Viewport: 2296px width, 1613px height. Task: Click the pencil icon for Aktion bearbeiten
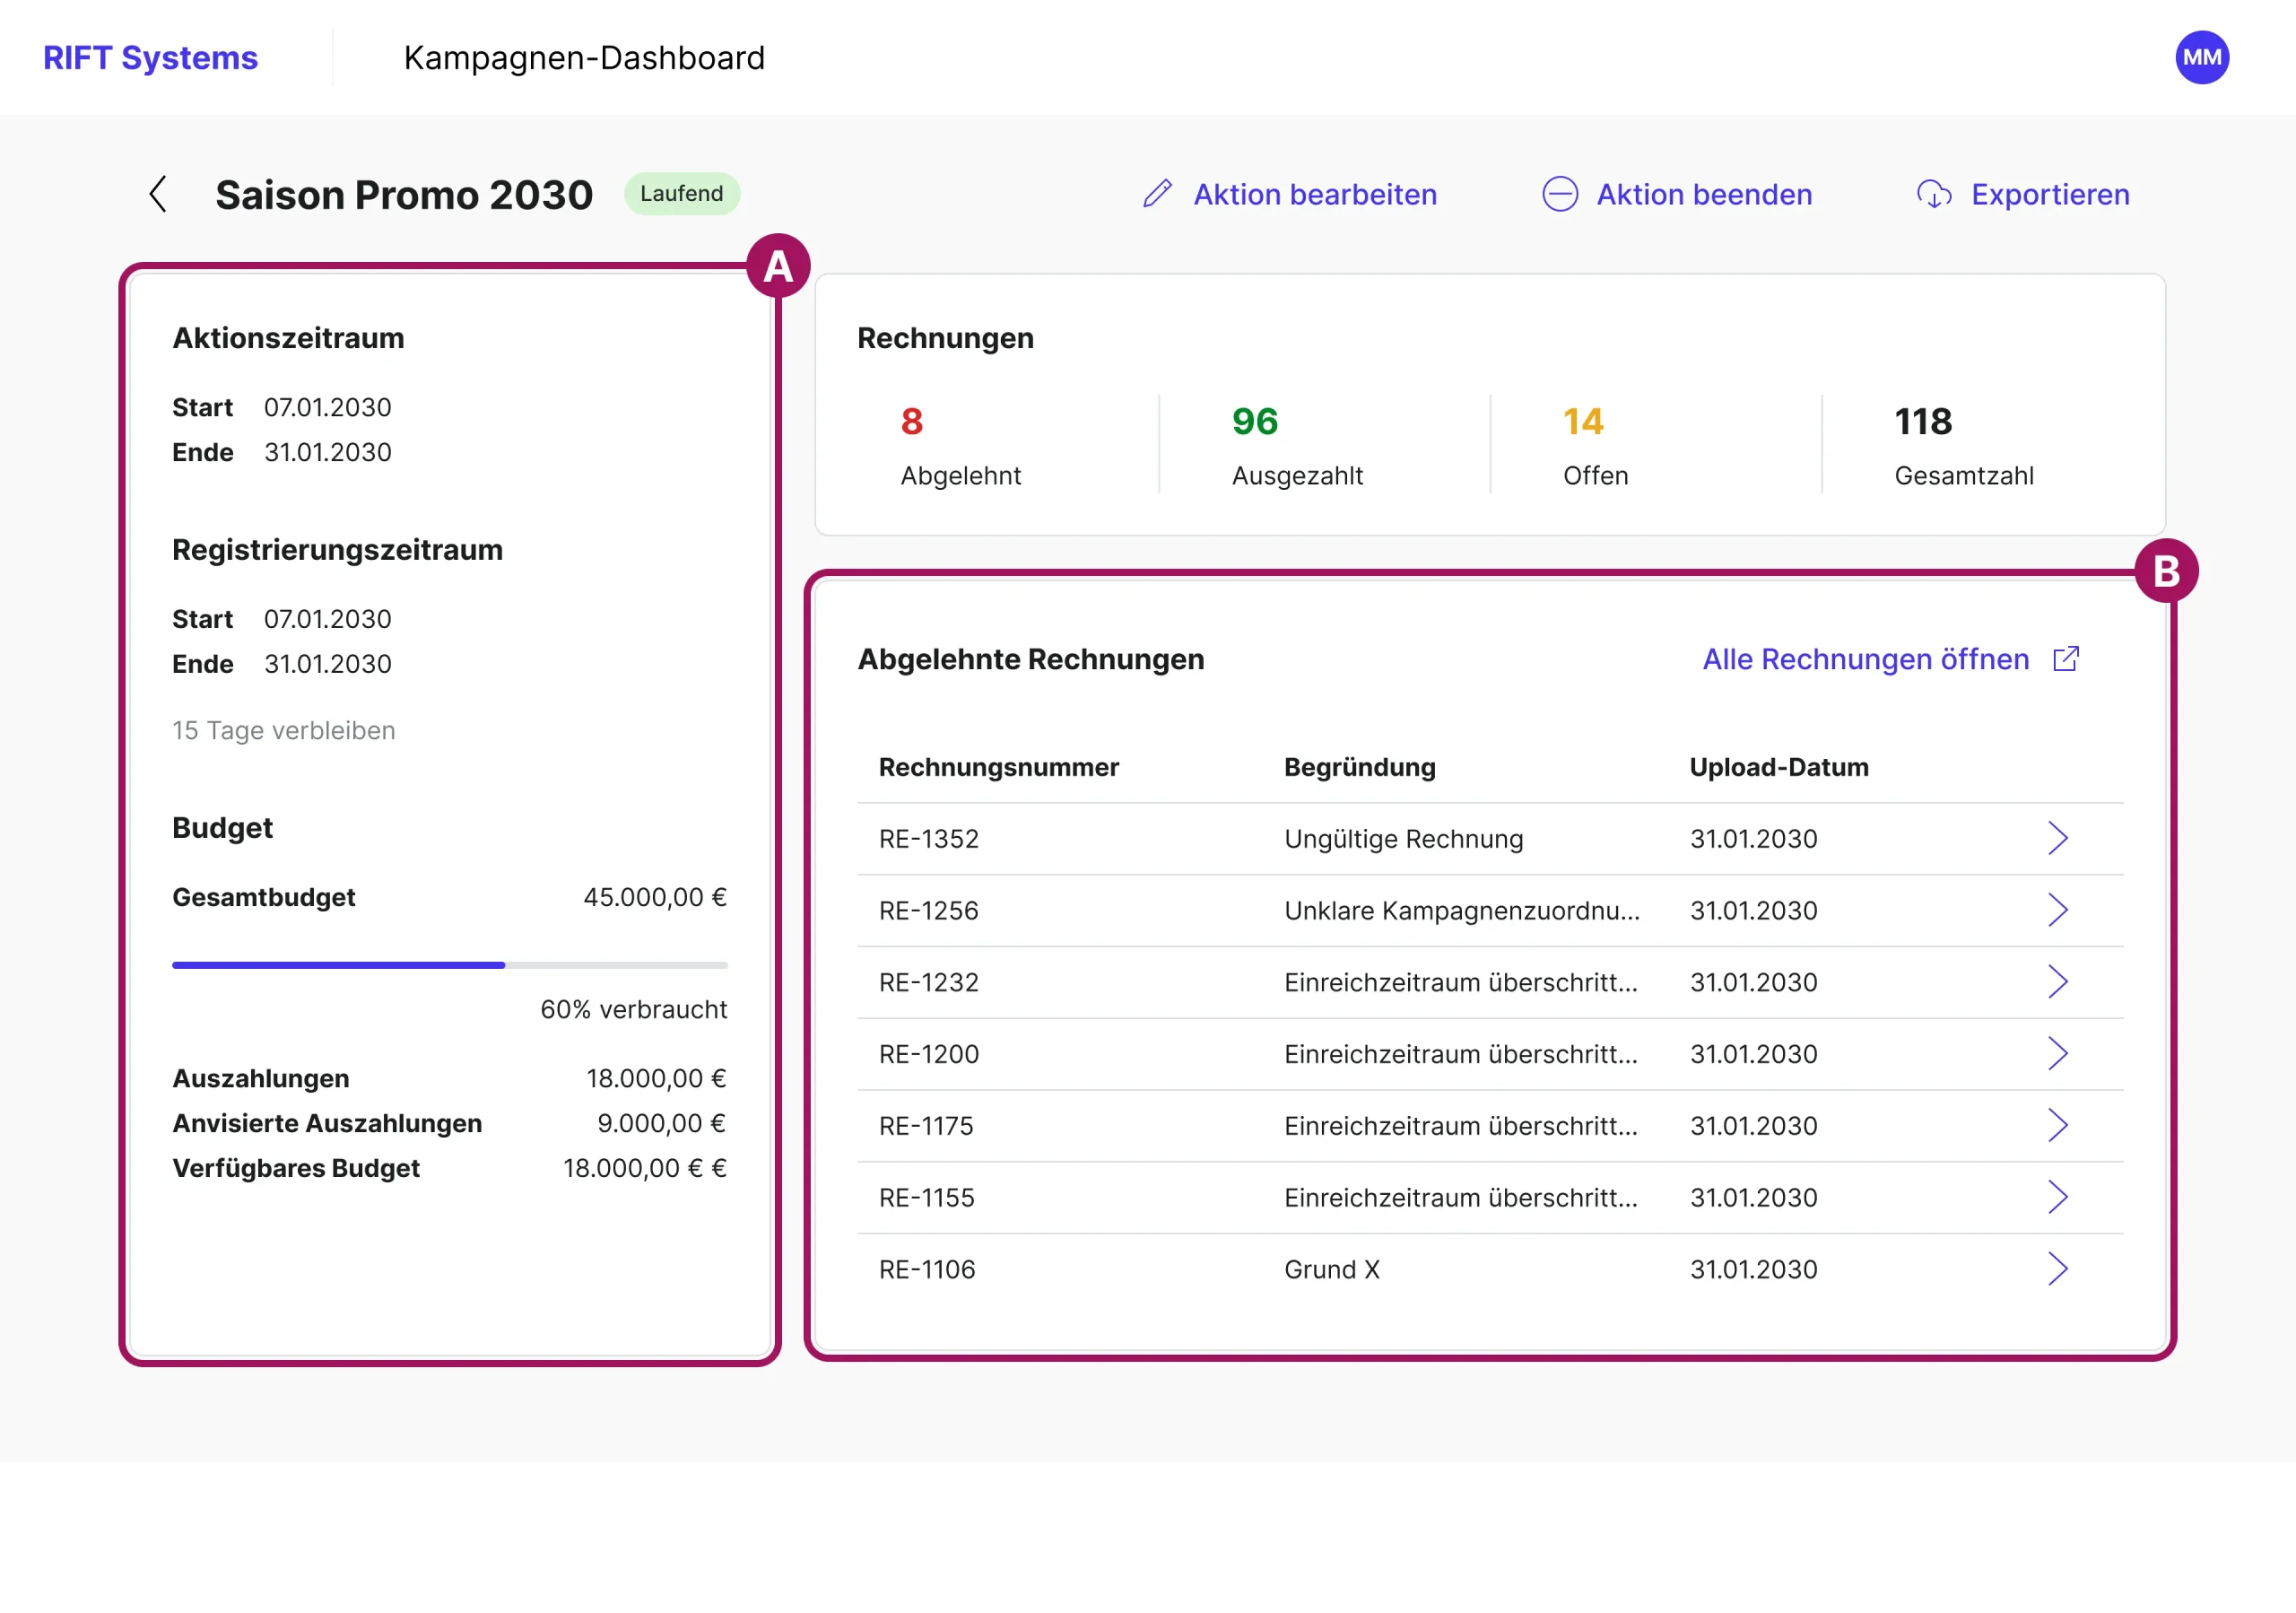tap(1157, 194)
